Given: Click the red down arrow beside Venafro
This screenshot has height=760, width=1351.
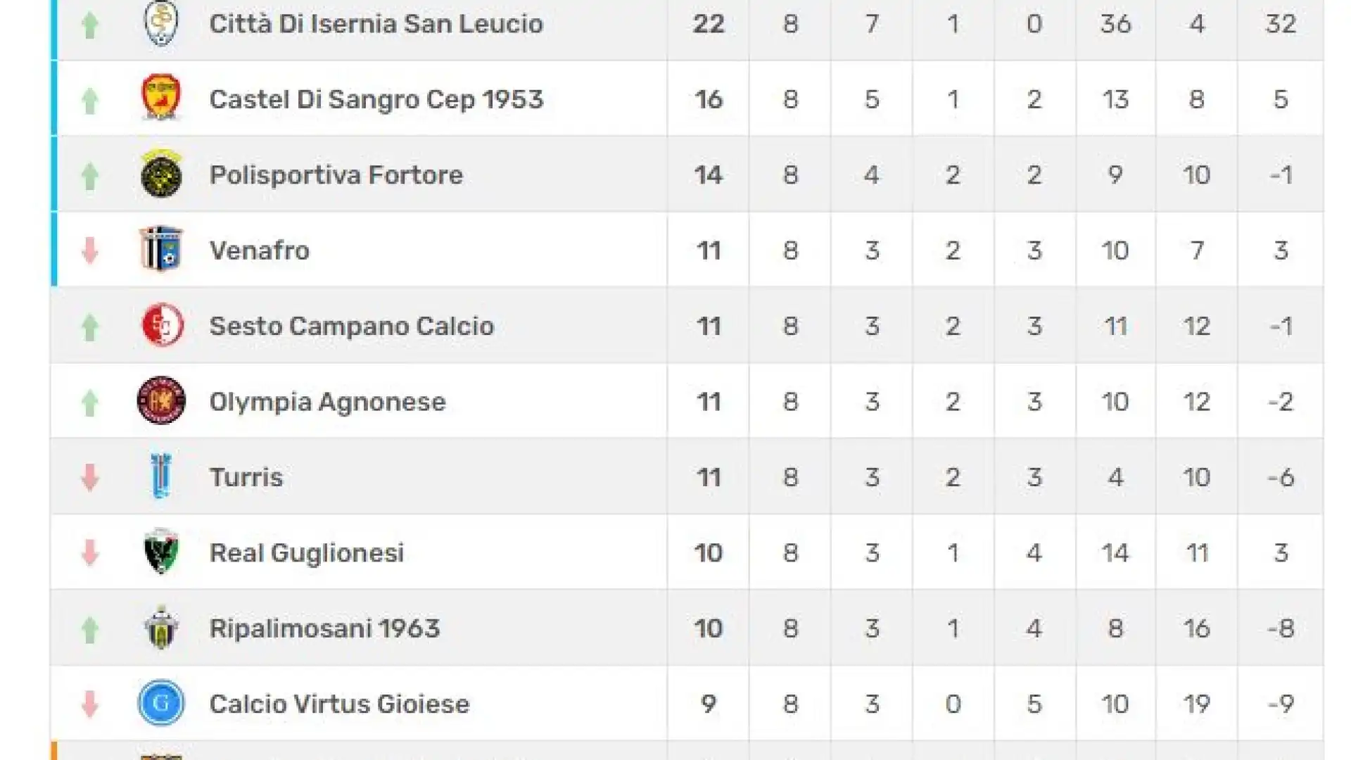Looking at the screenshot, I should pos(89,250).
